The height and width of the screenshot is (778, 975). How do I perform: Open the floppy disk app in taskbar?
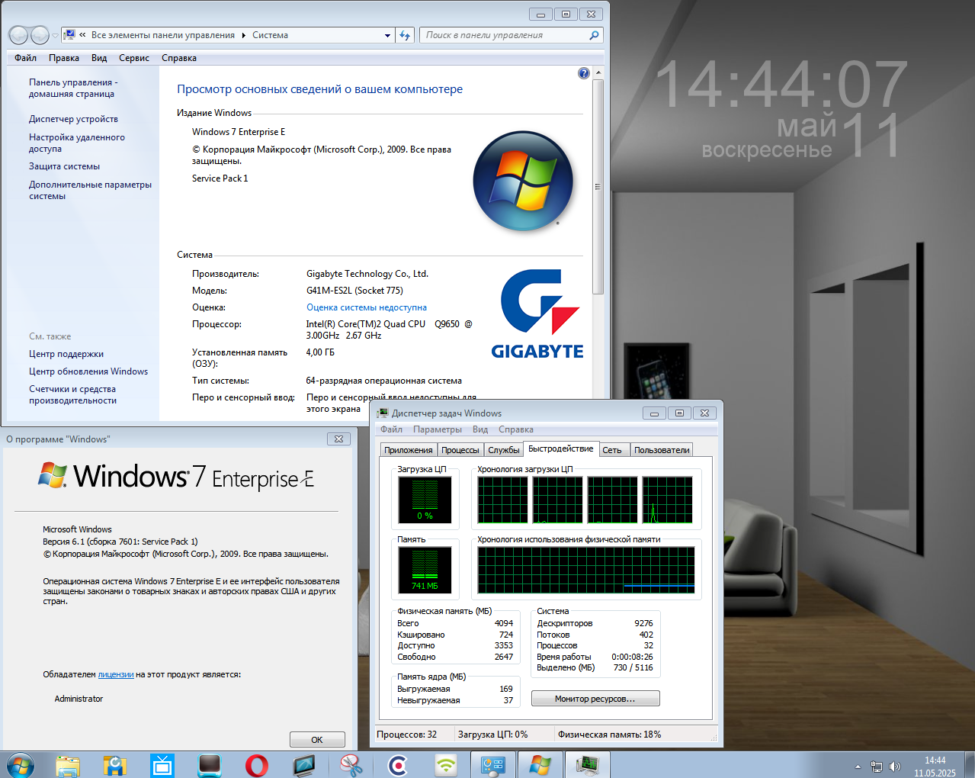click(x=115, y=765)
